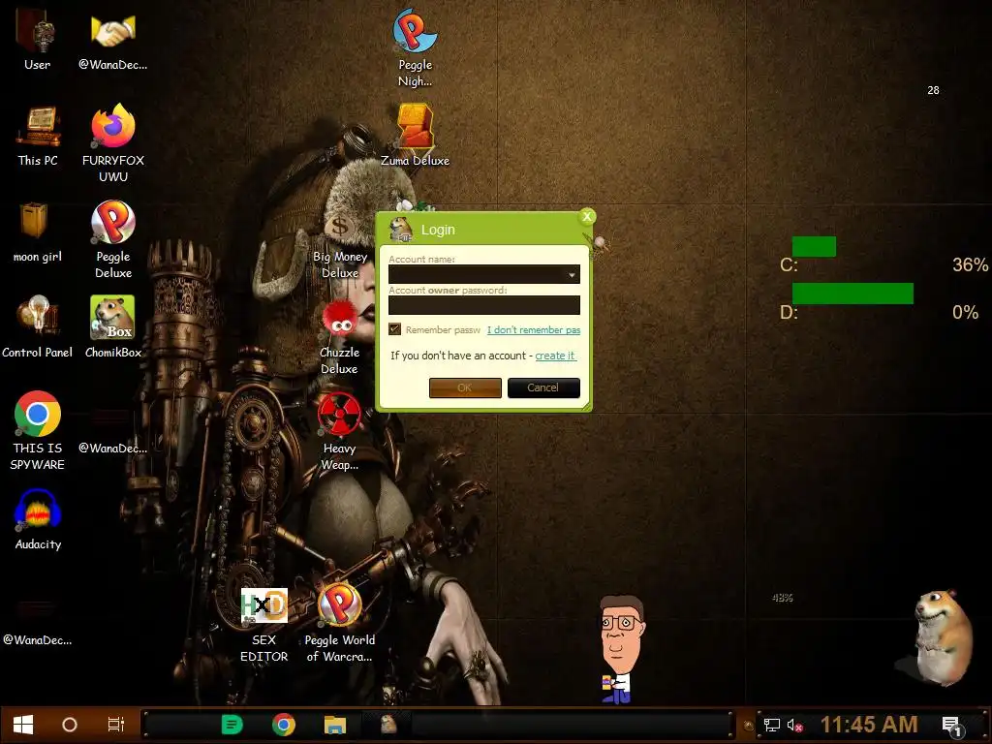Click the Hank Hill desktop character
The height and width of the screenshot is (744, 992).
point(621,648)
